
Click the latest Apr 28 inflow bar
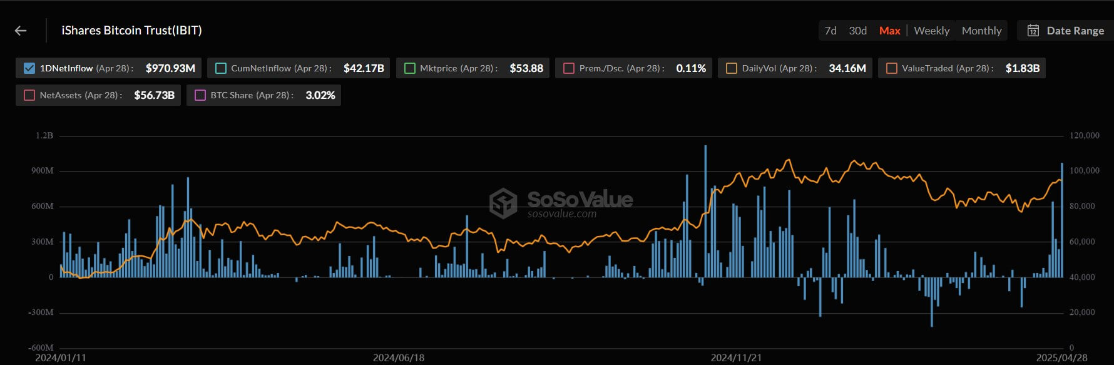click(x=1062, y=219)
